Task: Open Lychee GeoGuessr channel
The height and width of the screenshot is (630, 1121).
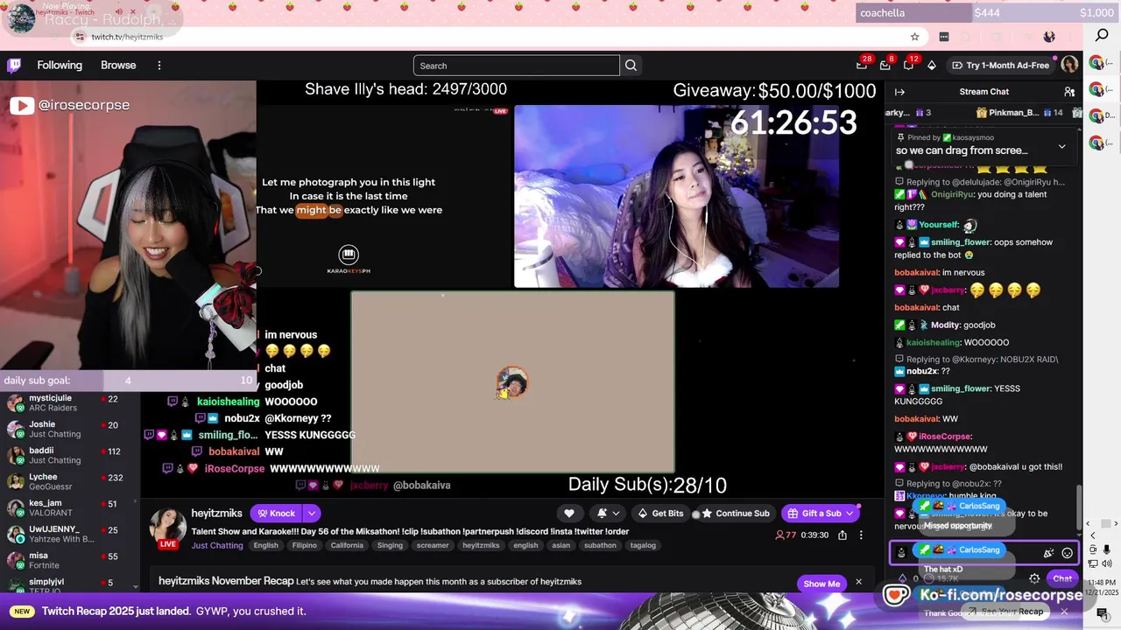Action: pyautogui.click(x=70, y=482)
